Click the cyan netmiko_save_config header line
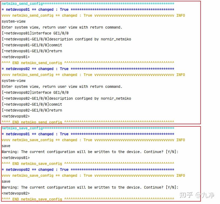 (88, 128)
